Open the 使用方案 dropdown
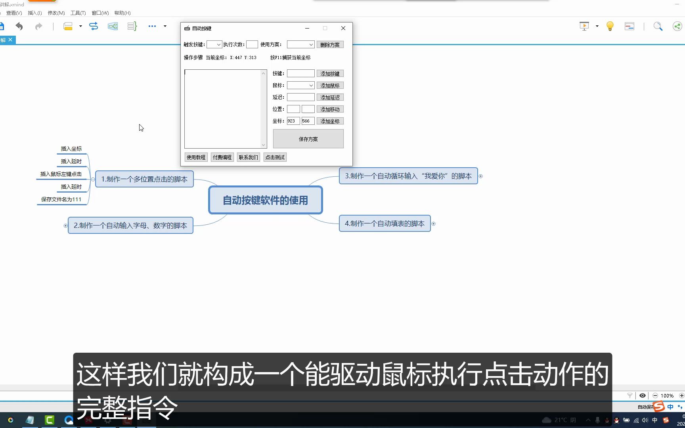 pyautogui.click(x=301, y=45)
